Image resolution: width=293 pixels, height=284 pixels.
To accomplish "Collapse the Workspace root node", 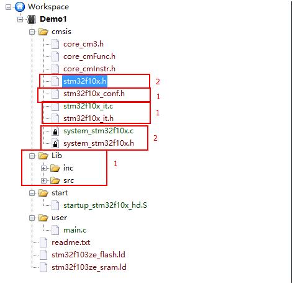I will point(9,7).
